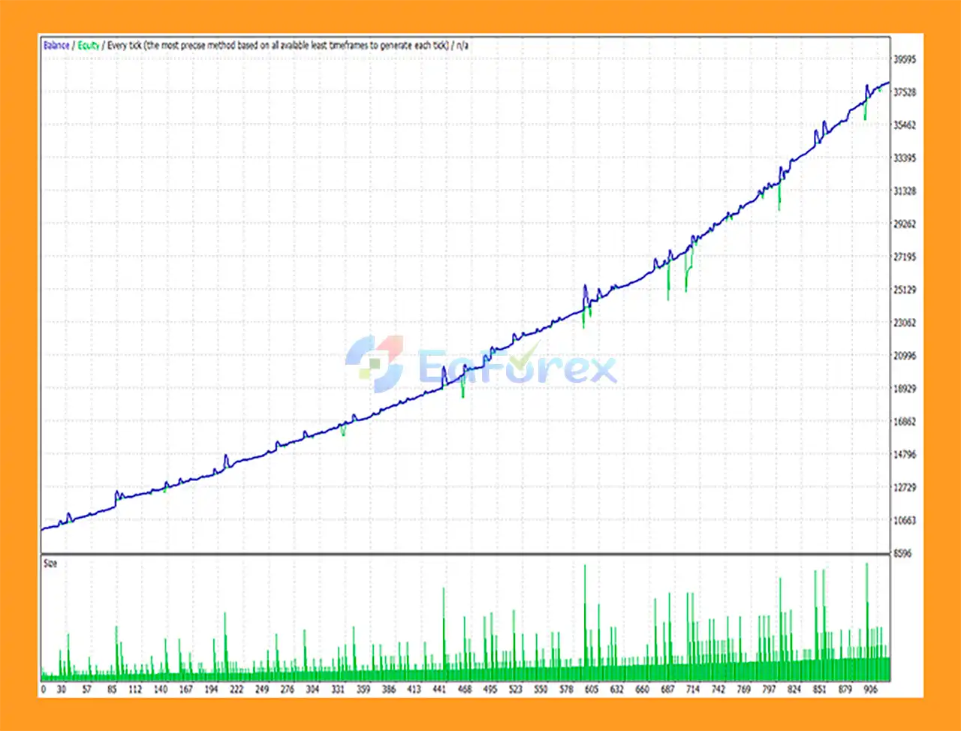
Task: Click the EaForex watermark logo icon
Action: [375, 363]
